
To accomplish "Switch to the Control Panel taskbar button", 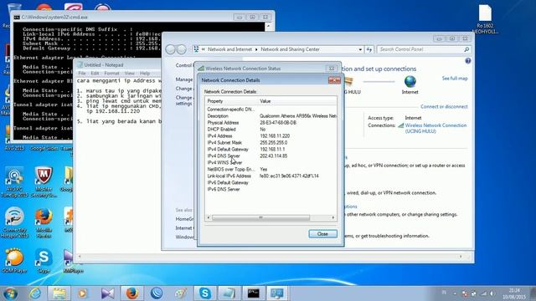I will [277, 293].
